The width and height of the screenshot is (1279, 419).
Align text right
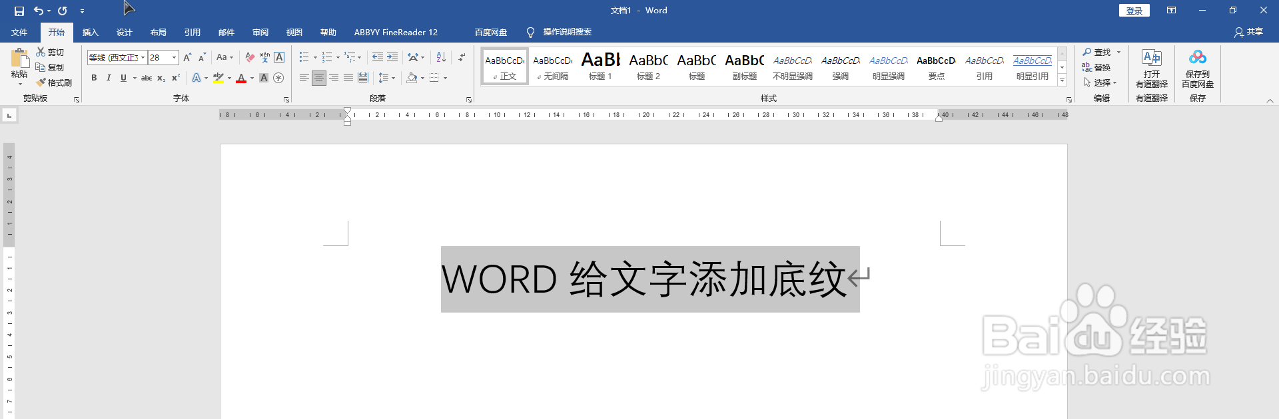(334, 78)
